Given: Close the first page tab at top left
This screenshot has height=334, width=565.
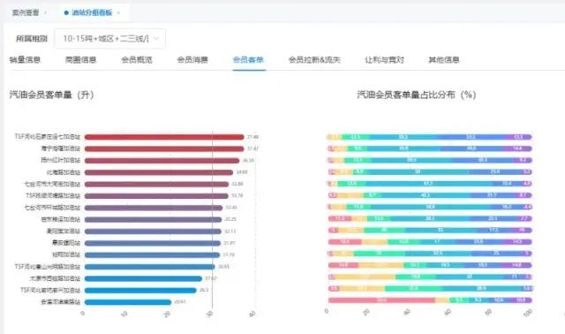Looking at the screenshot, I should (x=46, y=13).
